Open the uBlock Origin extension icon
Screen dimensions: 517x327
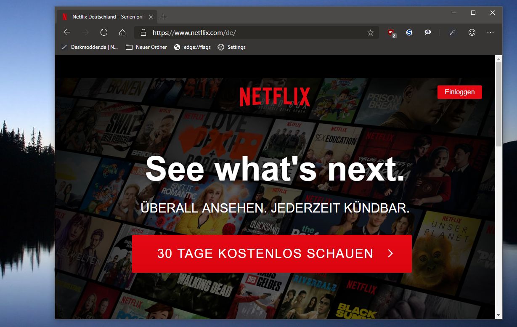coord(391,32)
